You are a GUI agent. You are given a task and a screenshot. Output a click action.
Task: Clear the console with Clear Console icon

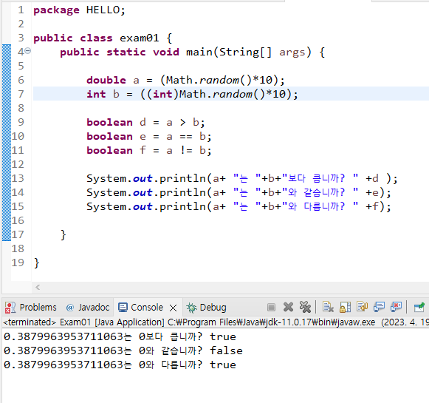click(x=328, y=307)
